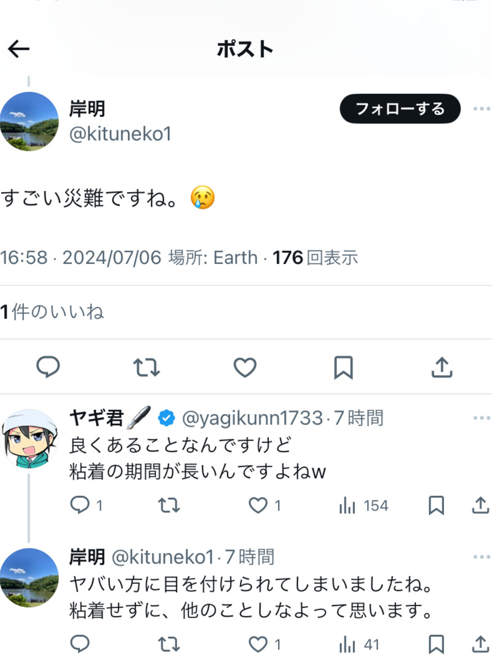
Task: Go back using the arrow icon
Action: [x=19, y=49]
